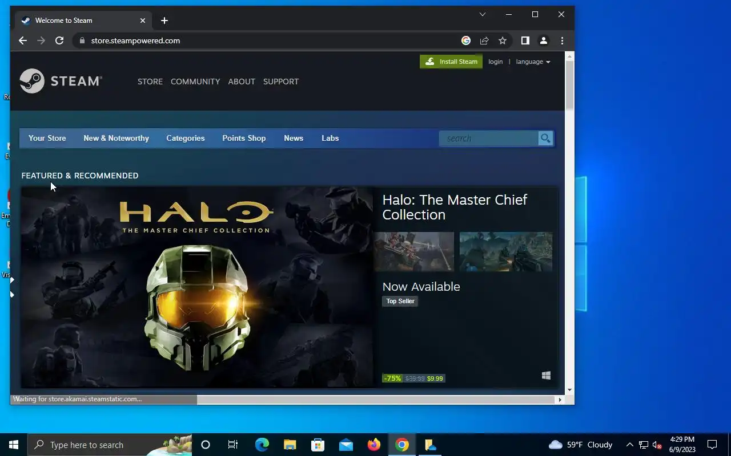Reload the page with the refresh icon
The height and width of the screenshot is (456, 731).
pos(59,40)
